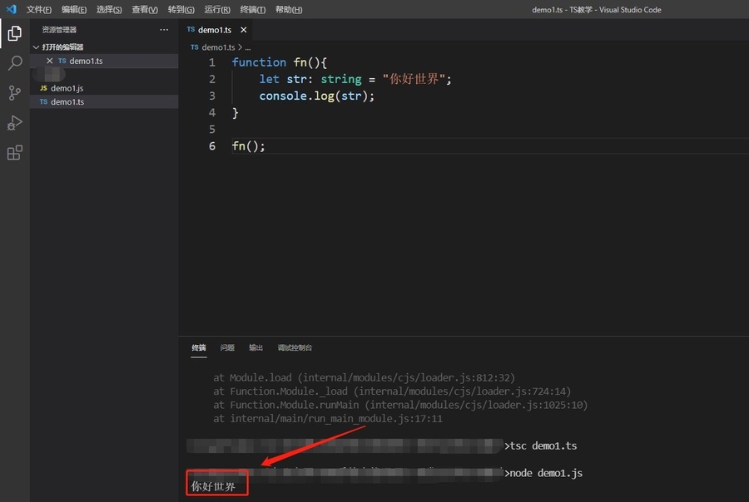Open the 运行(R) menu
This screenshot has width=749, height=502.
[216, 10]
